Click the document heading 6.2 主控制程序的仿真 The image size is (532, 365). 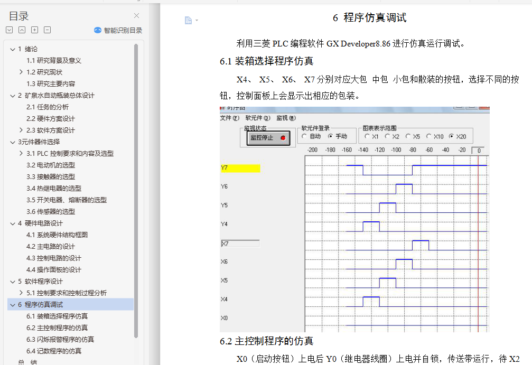click(266, 341)
